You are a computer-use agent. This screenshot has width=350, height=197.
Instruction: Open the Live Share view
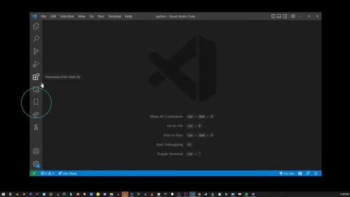coord(36,114)
